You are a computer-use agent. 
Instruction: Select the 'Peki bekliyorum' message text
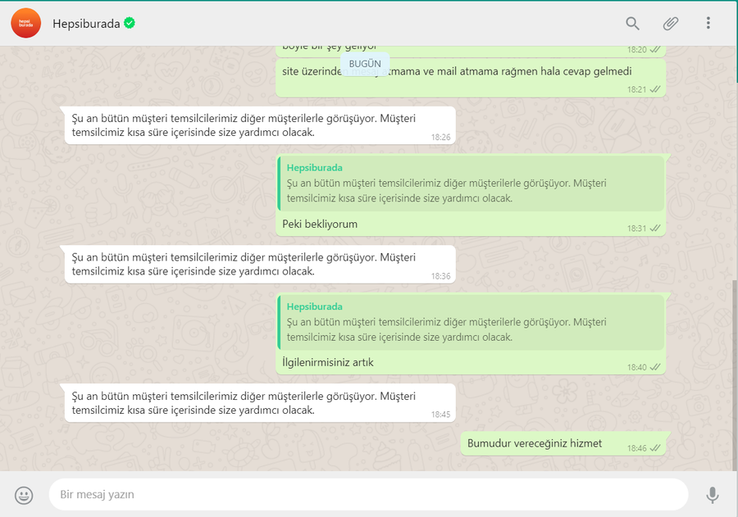[320, 224]
